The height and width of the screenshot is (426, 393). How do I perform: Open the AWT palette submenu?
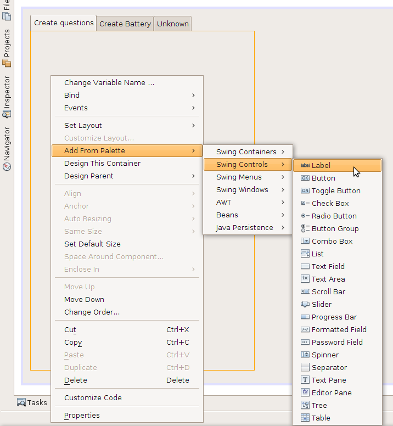point(248,203)
